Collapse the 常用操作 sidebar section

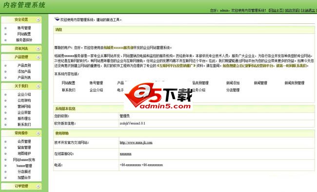(38, 133)
